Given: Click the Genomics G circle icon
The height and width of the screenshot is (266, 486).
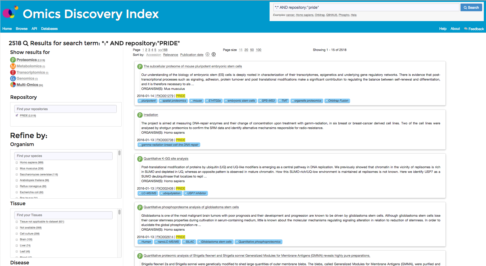Looking at the screenshot, I should 13,78.
